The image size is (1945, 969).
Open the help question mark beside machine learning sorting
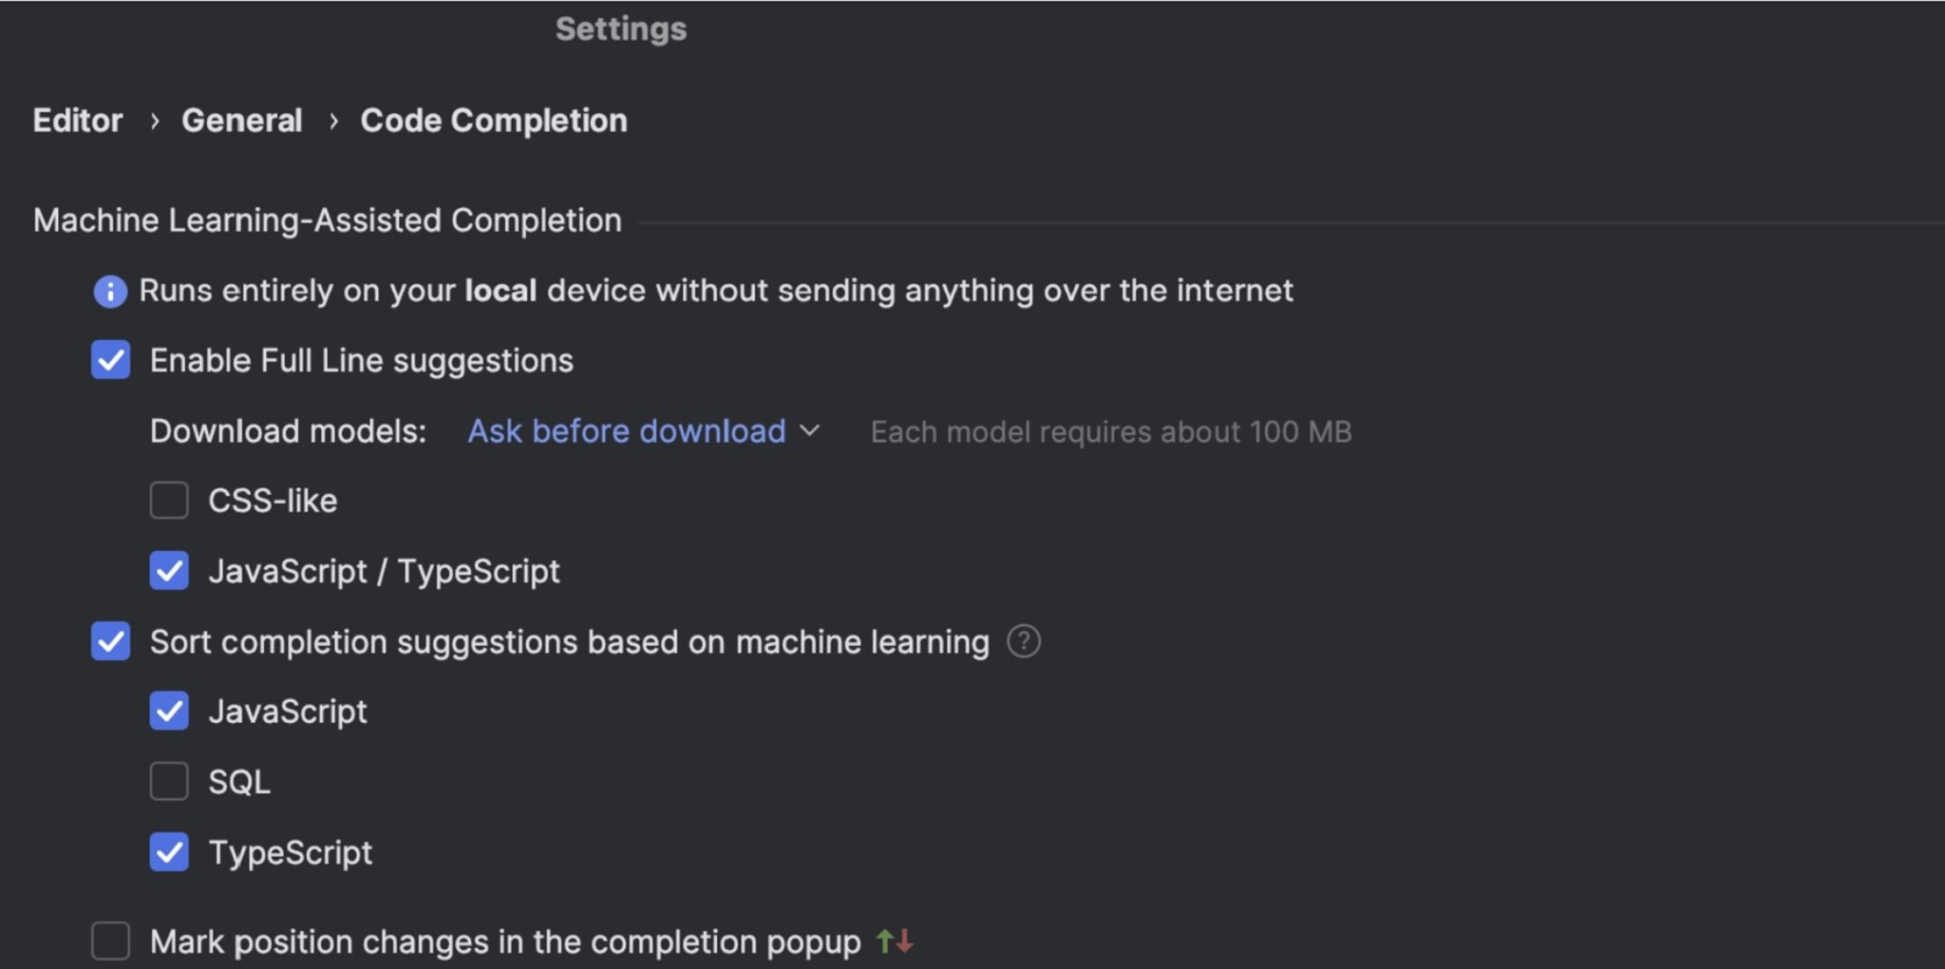tap(1024, 641)
